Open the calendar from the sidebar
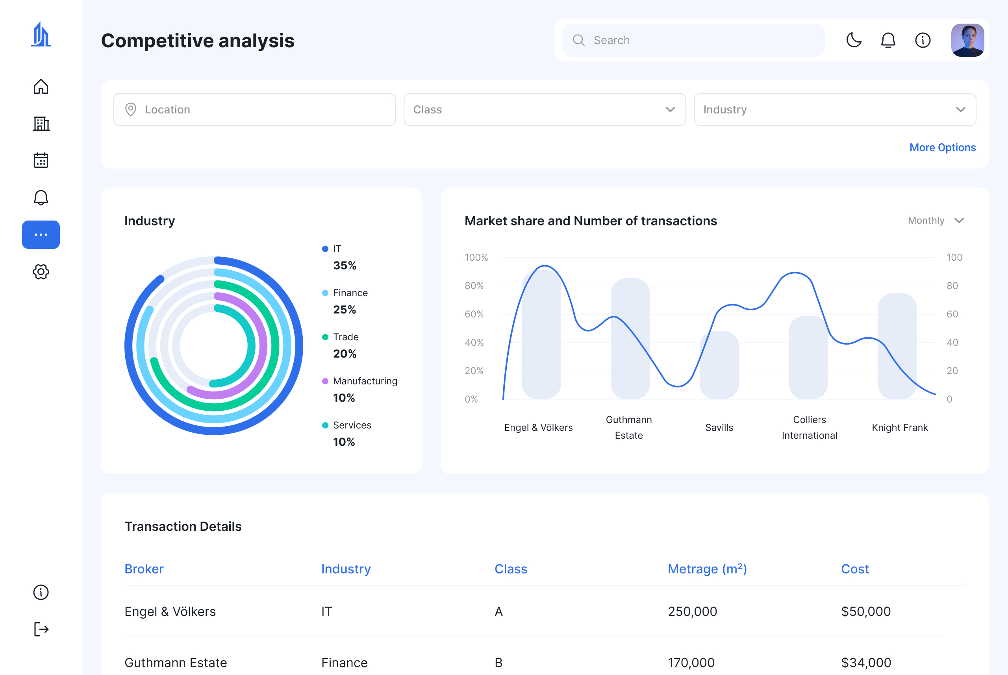This screenshot has height=675, width=1008. [x=41, y=160]
